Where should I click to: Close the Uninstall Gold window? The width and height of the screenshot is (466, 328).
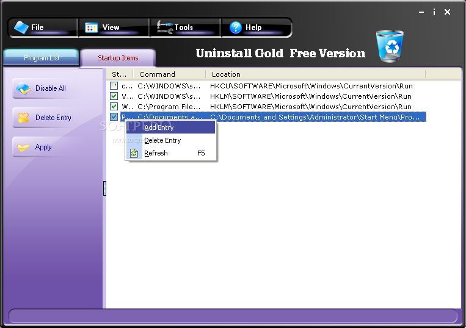[x=447, y=12]
